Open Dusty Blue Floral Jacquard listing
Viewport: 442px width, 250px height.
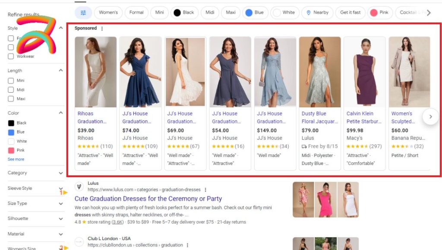[x=320, y=117]
